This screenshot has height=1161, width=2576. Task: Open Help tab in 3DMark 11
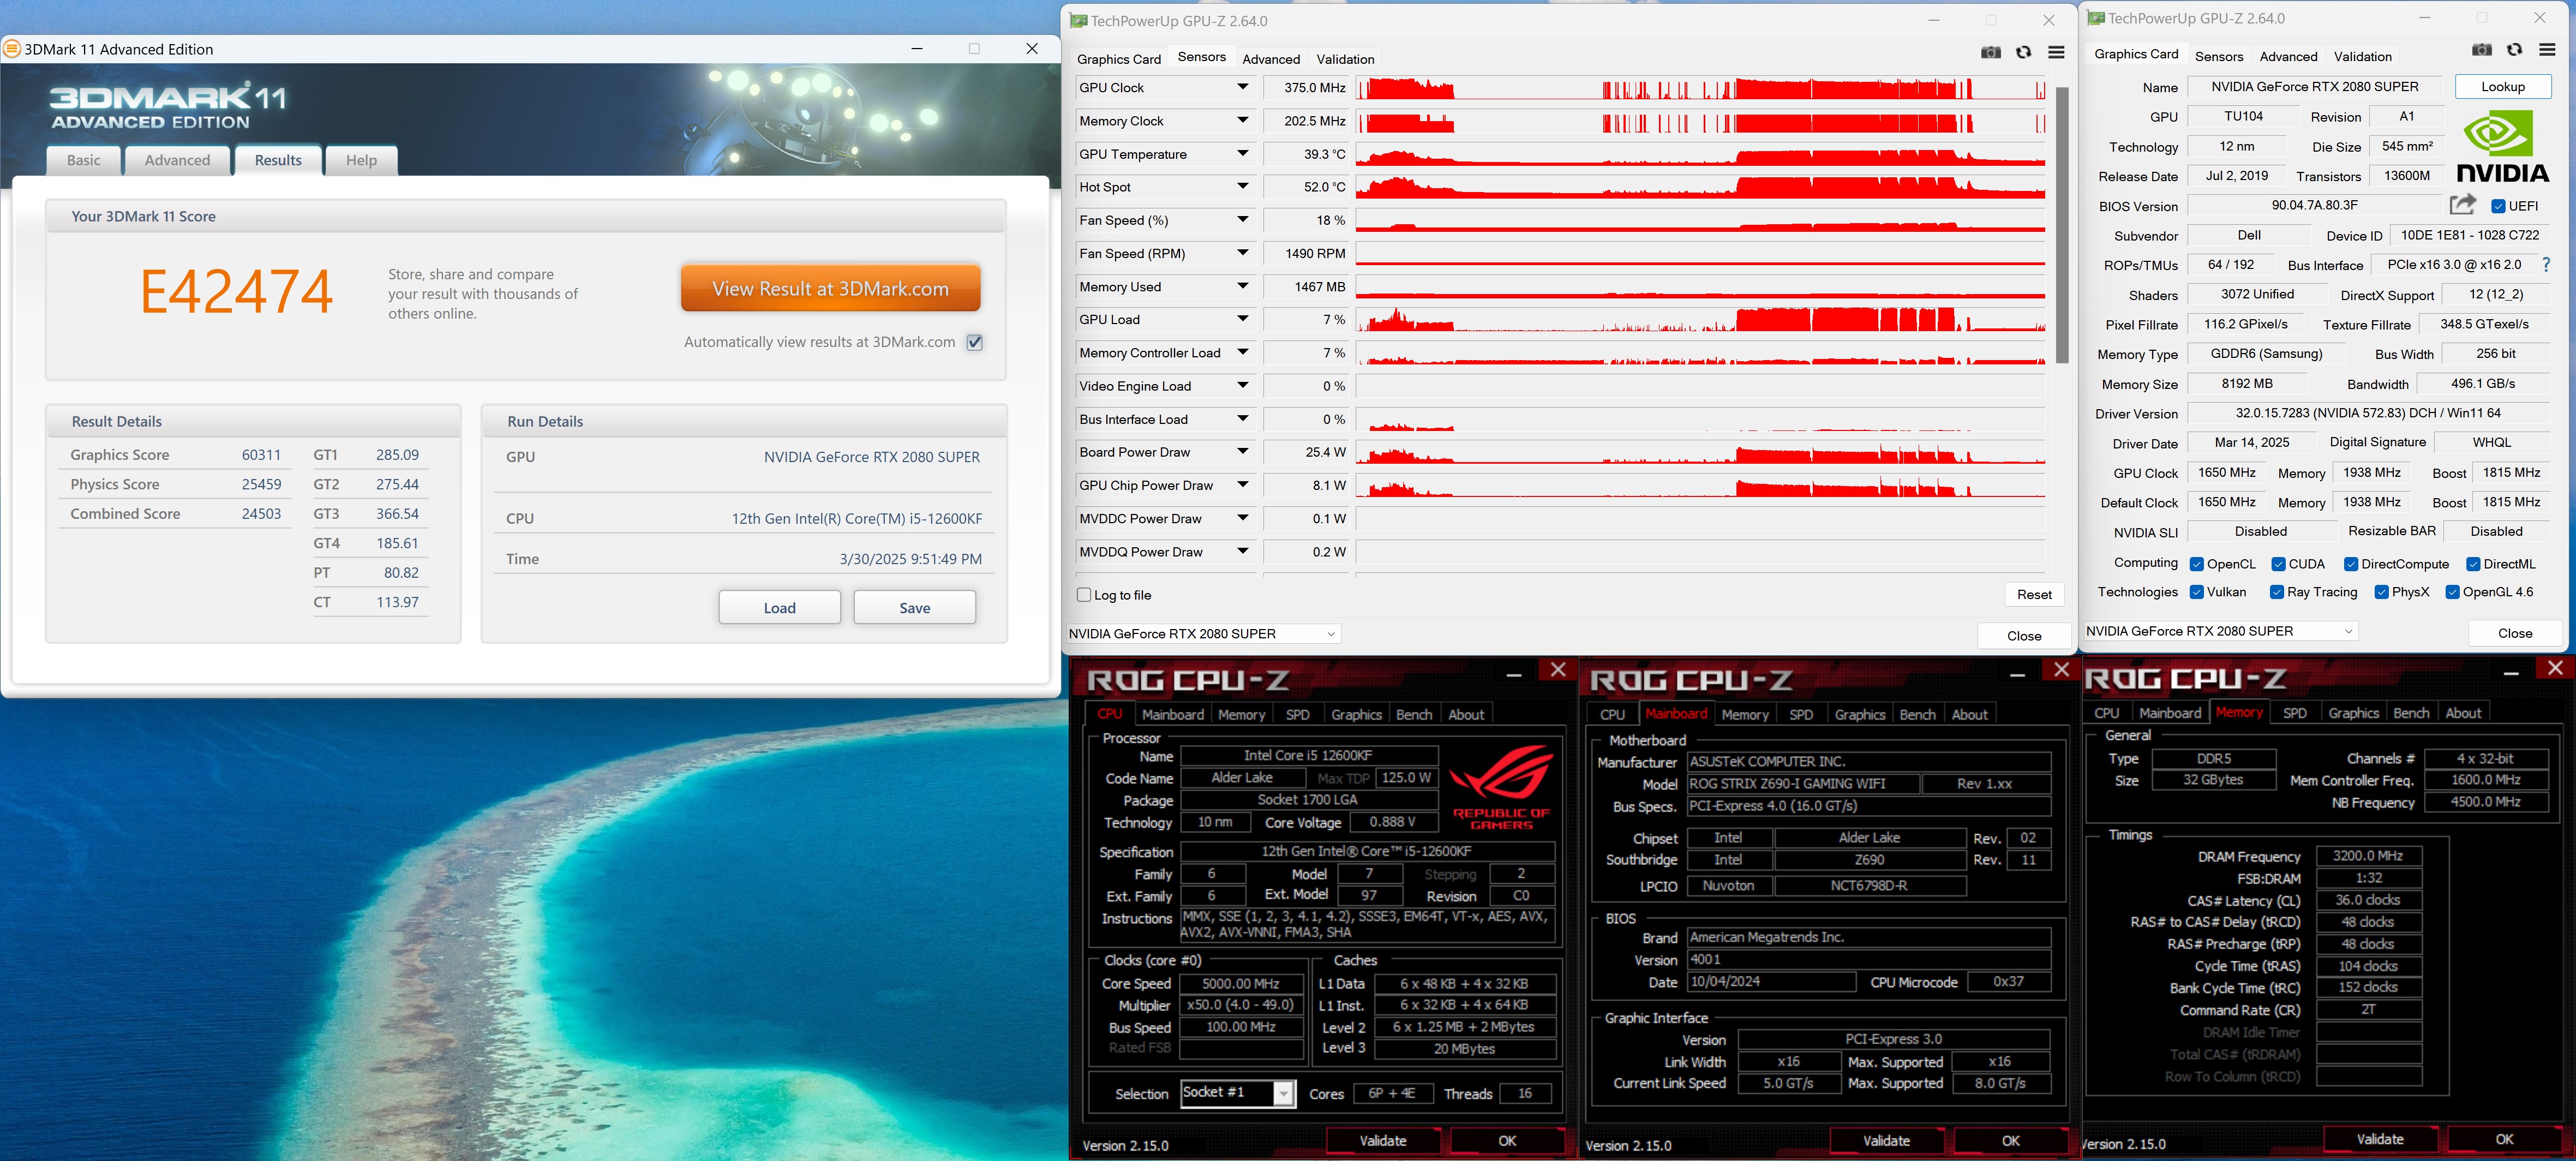coord(361,160)
